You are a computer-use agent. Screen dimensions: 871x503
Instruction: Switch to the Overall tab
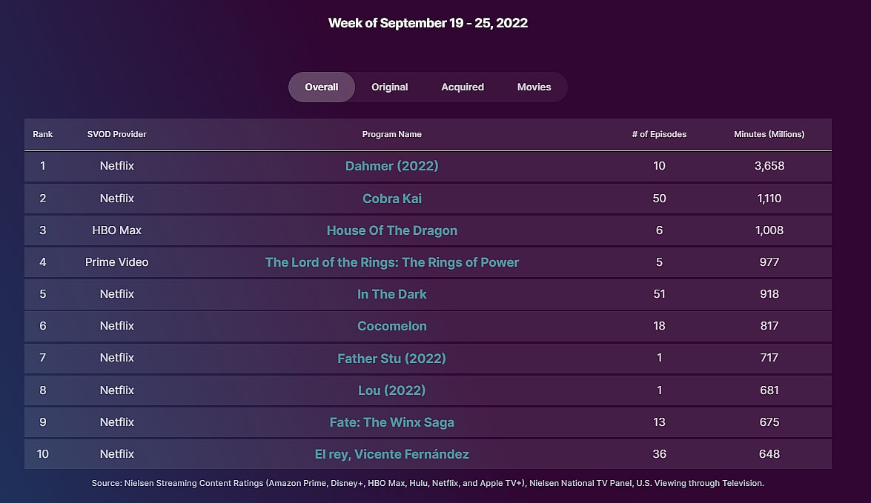322,87
